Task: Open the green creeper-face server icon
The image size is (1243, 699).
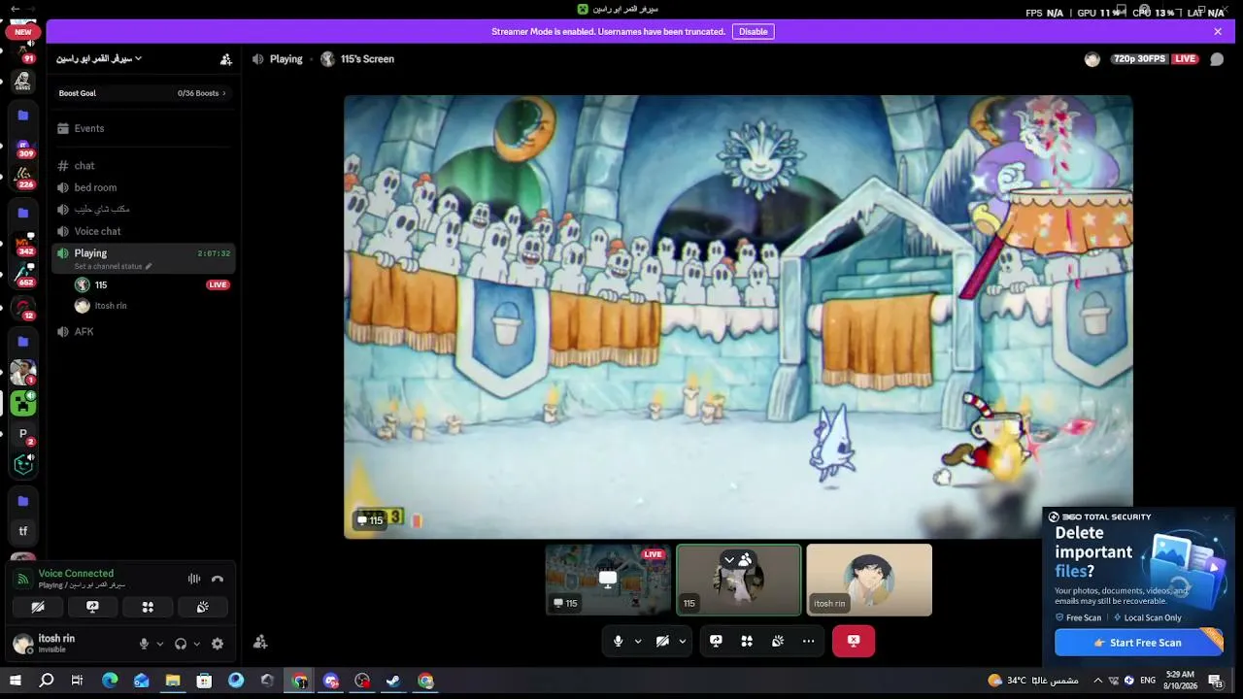Action: (x=23, y=403)
